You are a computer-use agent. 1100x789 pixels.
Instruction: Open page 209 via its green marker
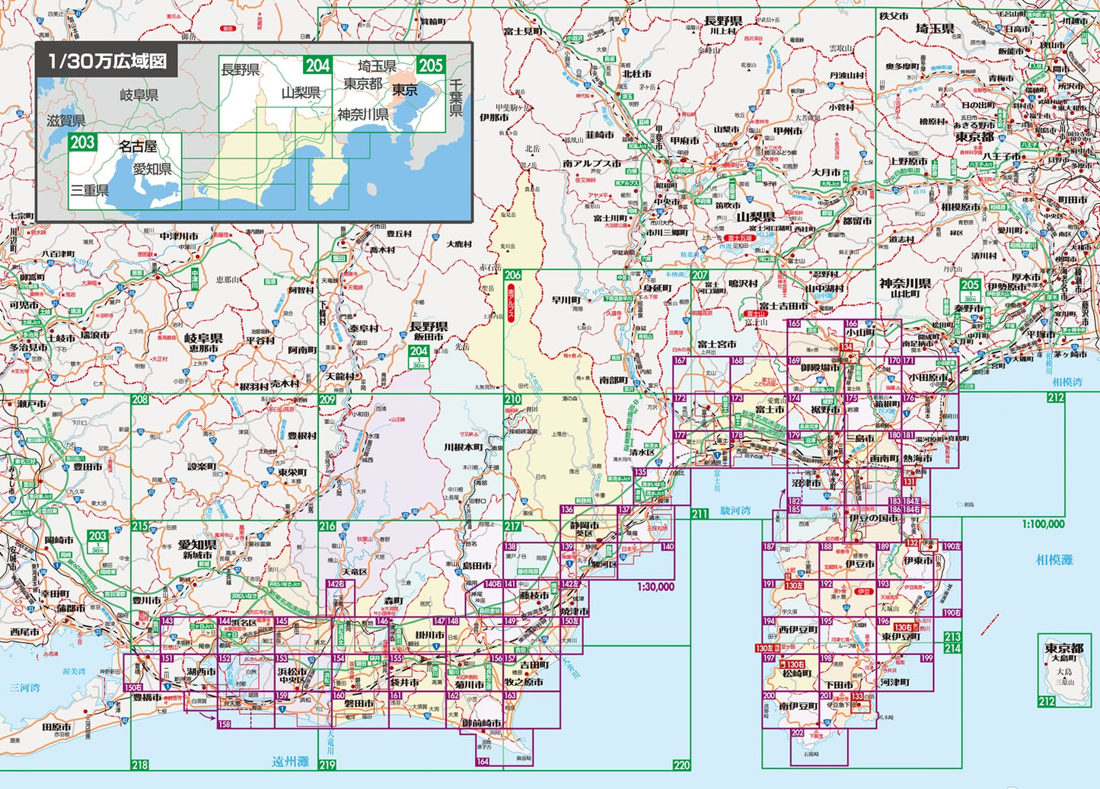tap(327, 399)
